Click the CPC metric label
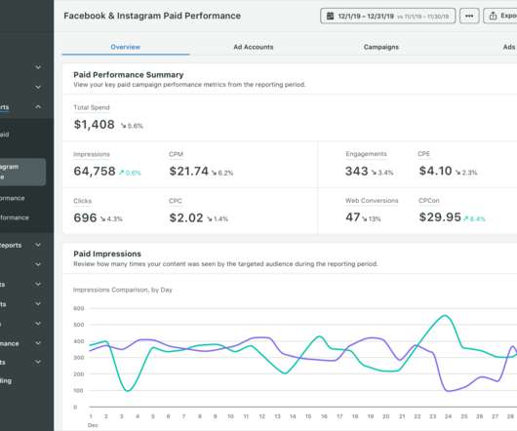 [176, 201]
